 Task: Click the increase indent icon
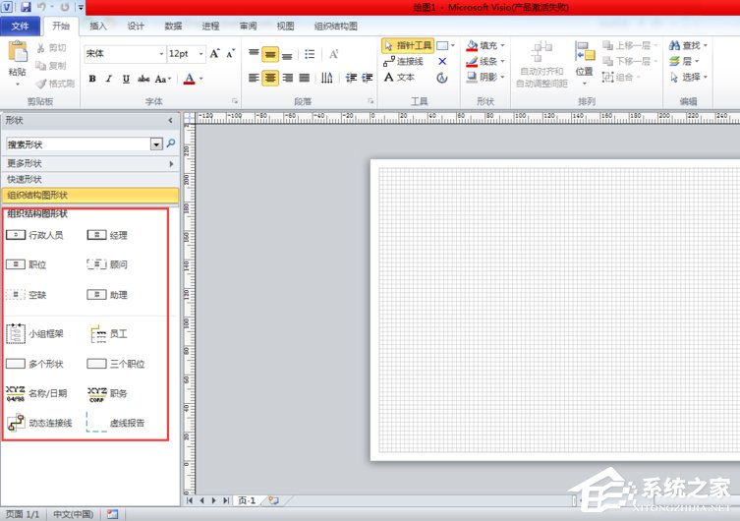coord(368,78)
